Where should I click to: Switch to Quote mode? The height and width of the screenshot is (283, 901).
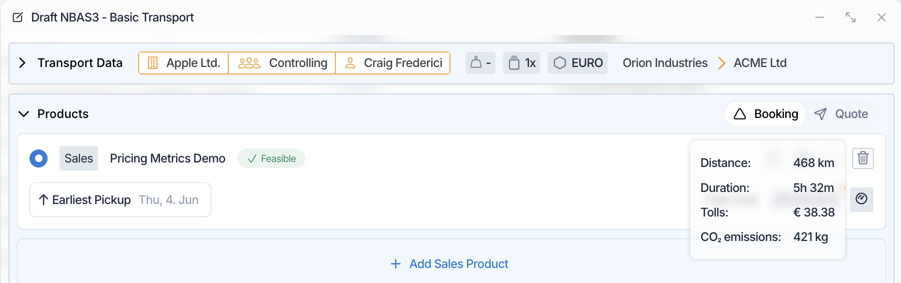[x=841, y=114]
